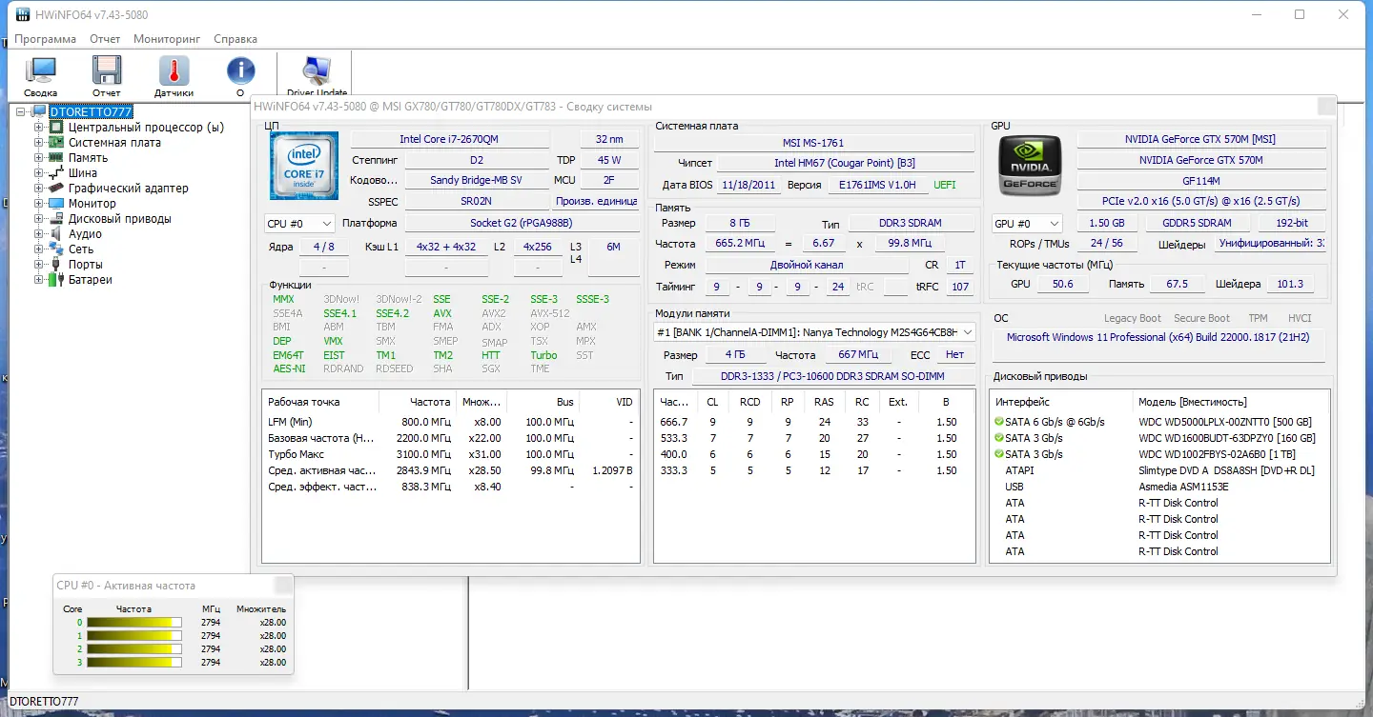Click the Windows 11 Professional OS text
The height and width of the screenshot is (717, 1373).
tap(1158, 337)
